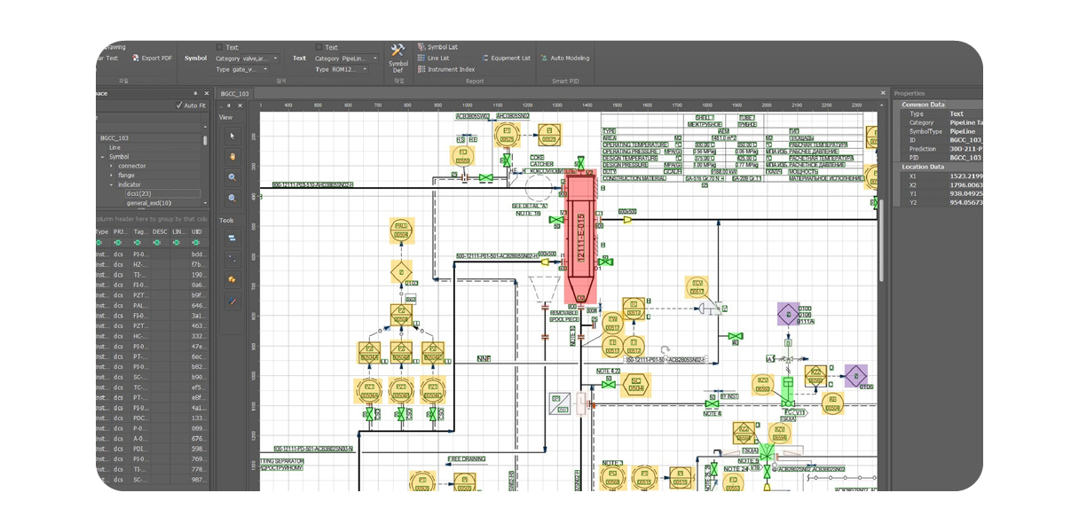Click the Export PDF button
1079x532 pixels.
click(x=153, y=58)
